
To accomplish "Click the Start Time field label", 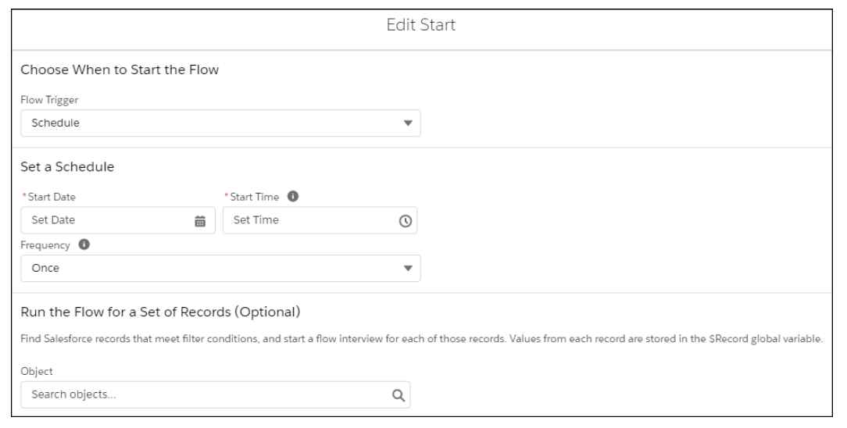I will [x=255, y=197].
